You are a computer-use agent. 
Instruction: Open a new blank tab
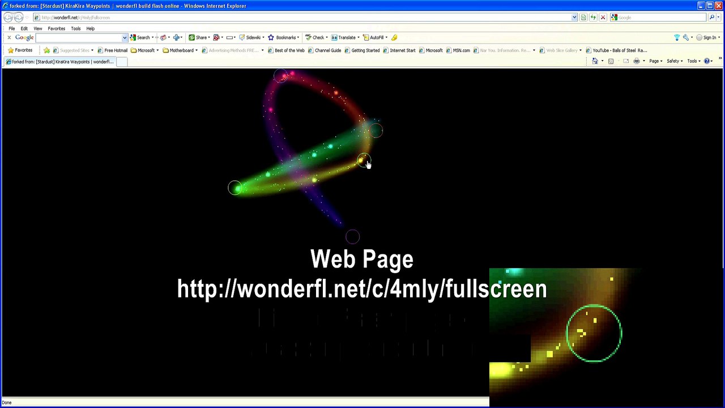click(122, 62)
